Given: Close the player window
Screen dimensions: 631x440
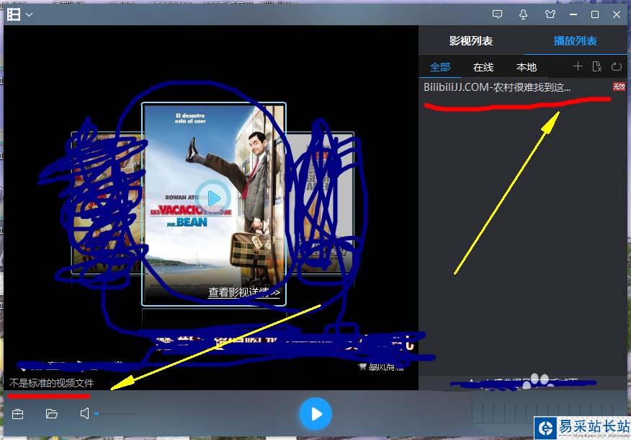Looking at the screenshot, I should (617, 14).
